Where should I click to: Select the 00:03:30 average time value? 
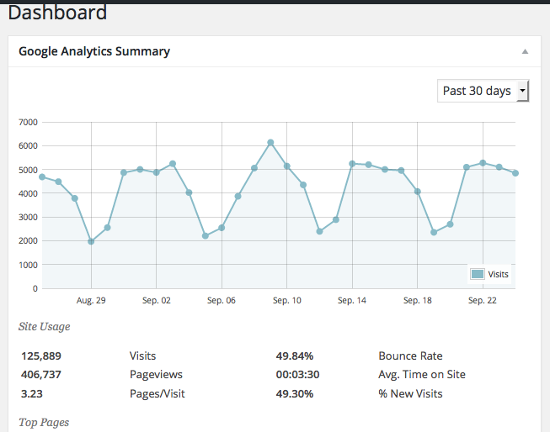297,374
